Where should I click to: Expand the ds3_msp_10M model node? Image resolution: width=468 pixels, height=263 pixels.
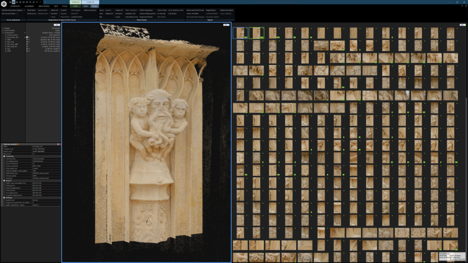(5, 44)
